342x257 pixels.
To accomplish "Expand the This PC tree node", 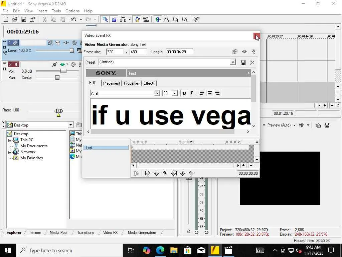I will tap(10, 140).
